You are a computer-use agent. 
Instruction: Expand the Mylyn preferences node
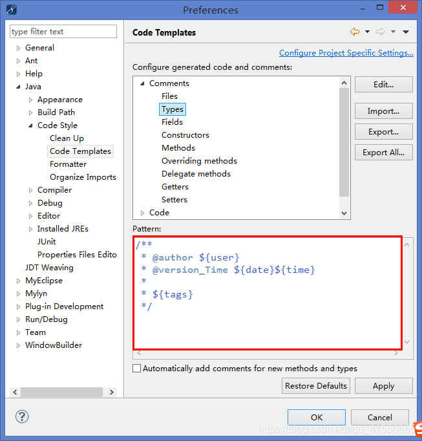tap(18, 294)
